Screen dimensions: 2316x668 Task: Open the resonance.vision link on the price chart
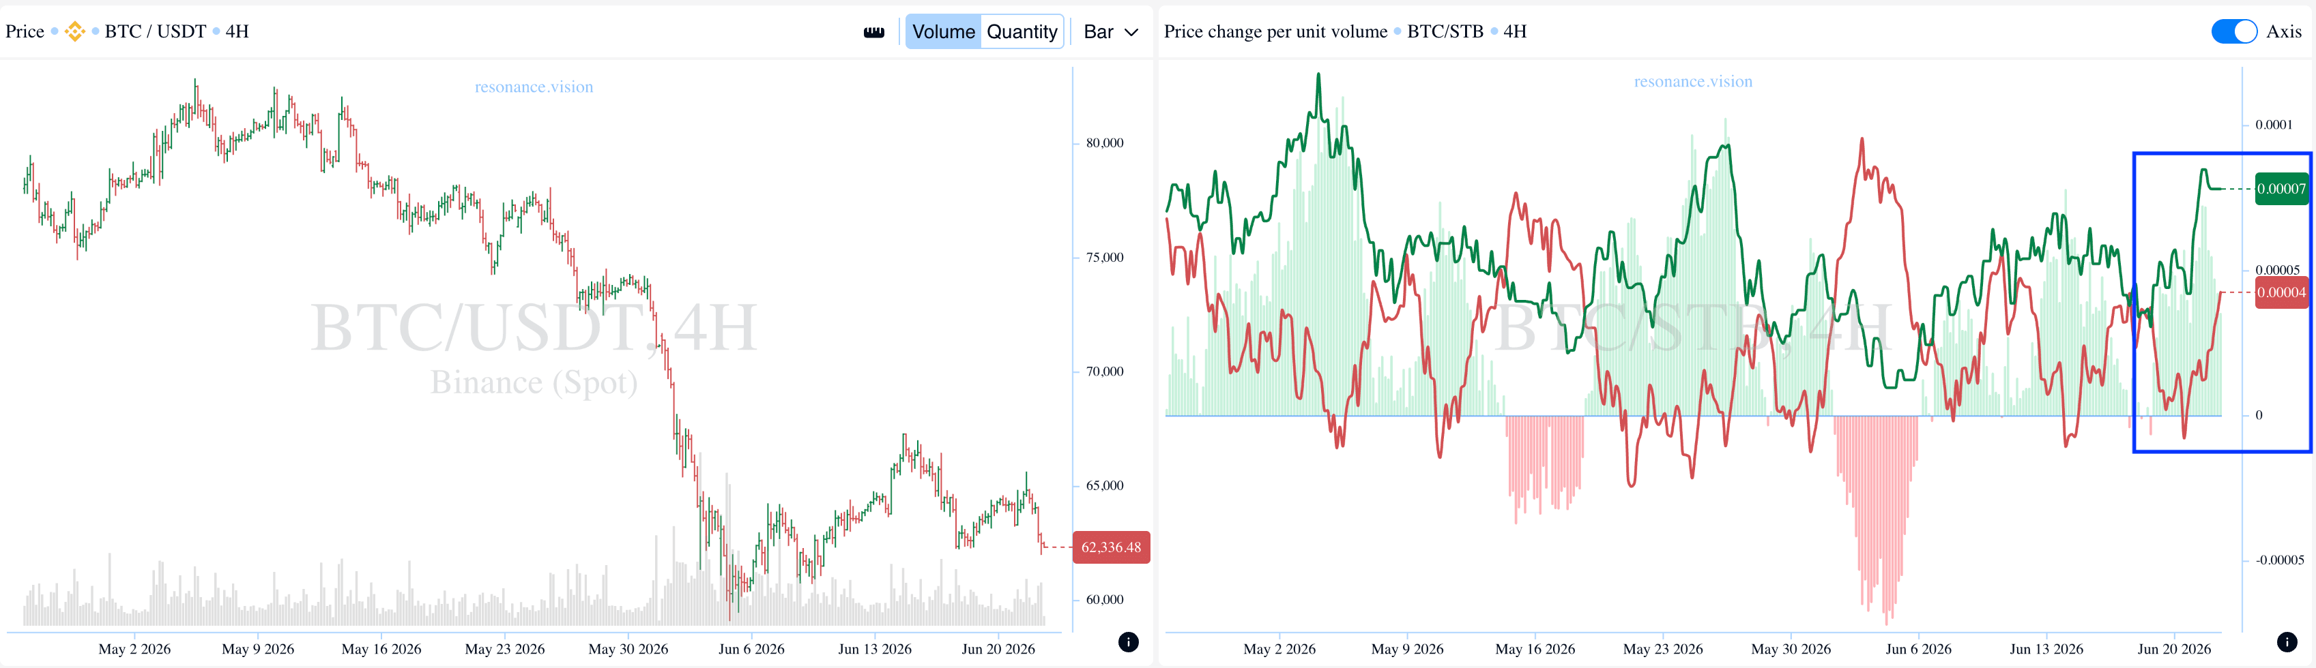click(534, 87)
